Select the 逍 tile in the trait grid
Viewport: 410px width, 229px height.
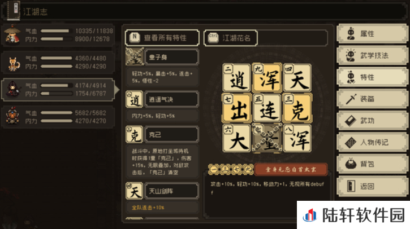[x=236, y=78]
